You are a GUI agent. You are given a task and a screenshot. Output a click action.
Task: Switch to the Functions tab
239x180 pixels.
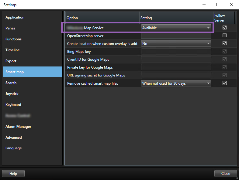[x=13, y=39]
